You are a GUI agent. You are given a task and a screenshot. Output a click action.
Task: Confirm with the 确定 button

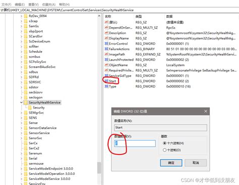(x=171, y=163)
